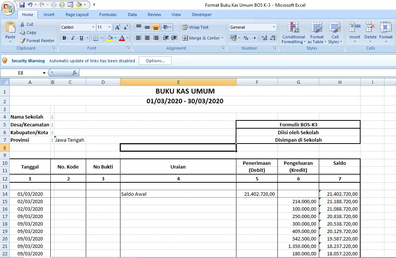The height and width of the screenshot is (258, 396).
Task: Align text right
Action: [x=156, y=38]
